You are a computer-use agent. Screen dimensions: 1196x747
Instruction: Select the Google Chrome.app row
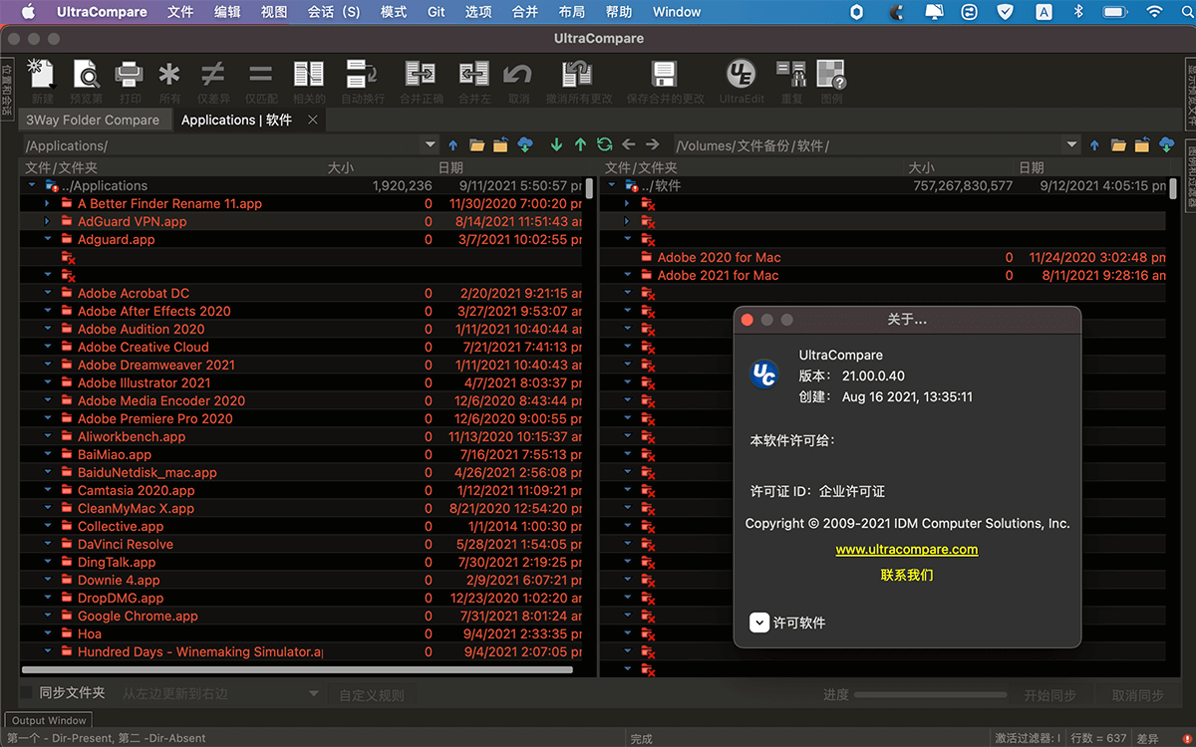pyautogui.click(x=302, y=616)
